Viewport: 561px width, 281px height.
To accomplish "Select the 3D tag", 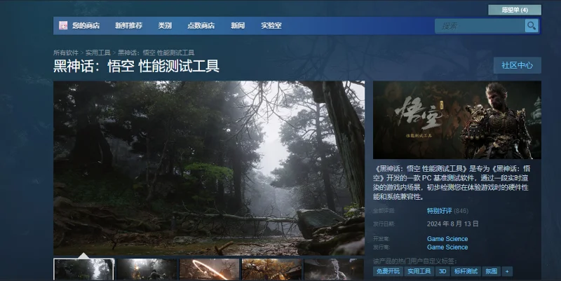I will click(442, 271).
